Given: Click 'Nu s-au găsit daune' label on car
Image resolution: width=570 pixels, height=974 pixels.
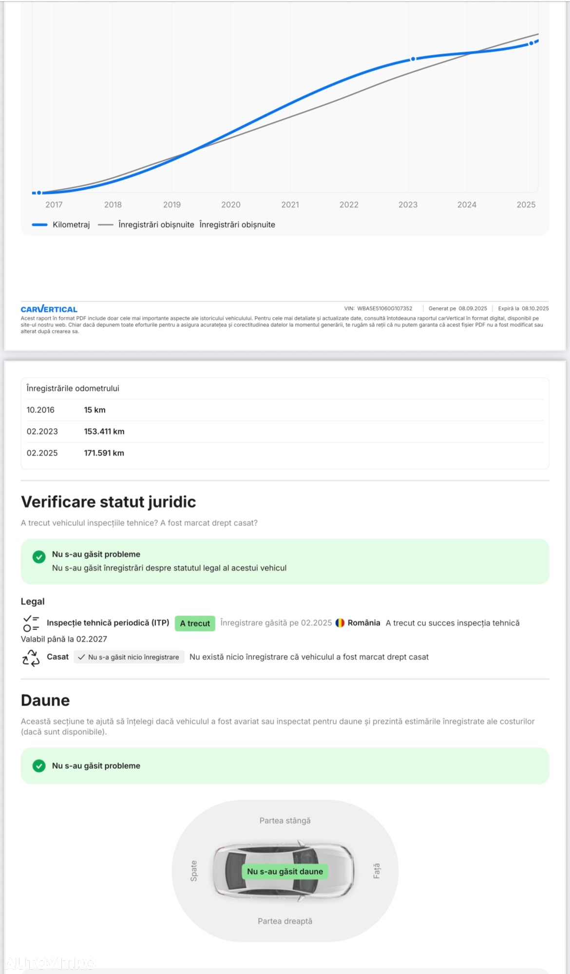Looking at the screenshot, I should (285, 871).
